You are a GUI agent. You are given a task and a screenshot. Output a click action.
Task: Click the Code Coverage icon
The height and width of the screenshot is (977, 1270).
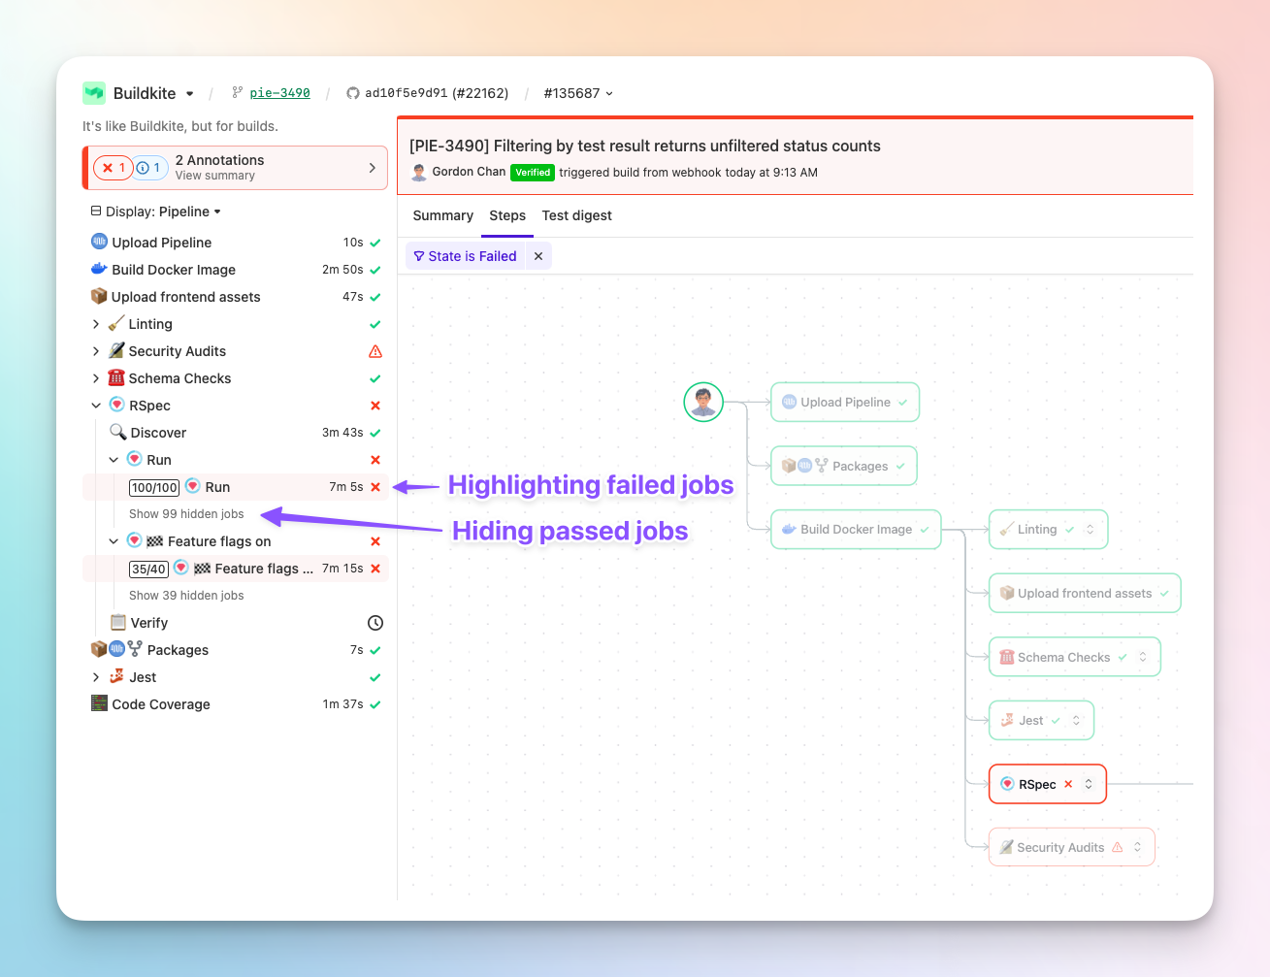(99, 703)
